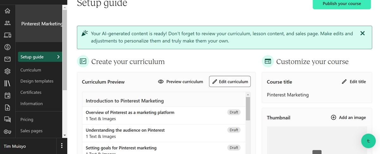Click the eye icon for Preview curriculum
Screen dimensions: 380x154
[161, 81]
